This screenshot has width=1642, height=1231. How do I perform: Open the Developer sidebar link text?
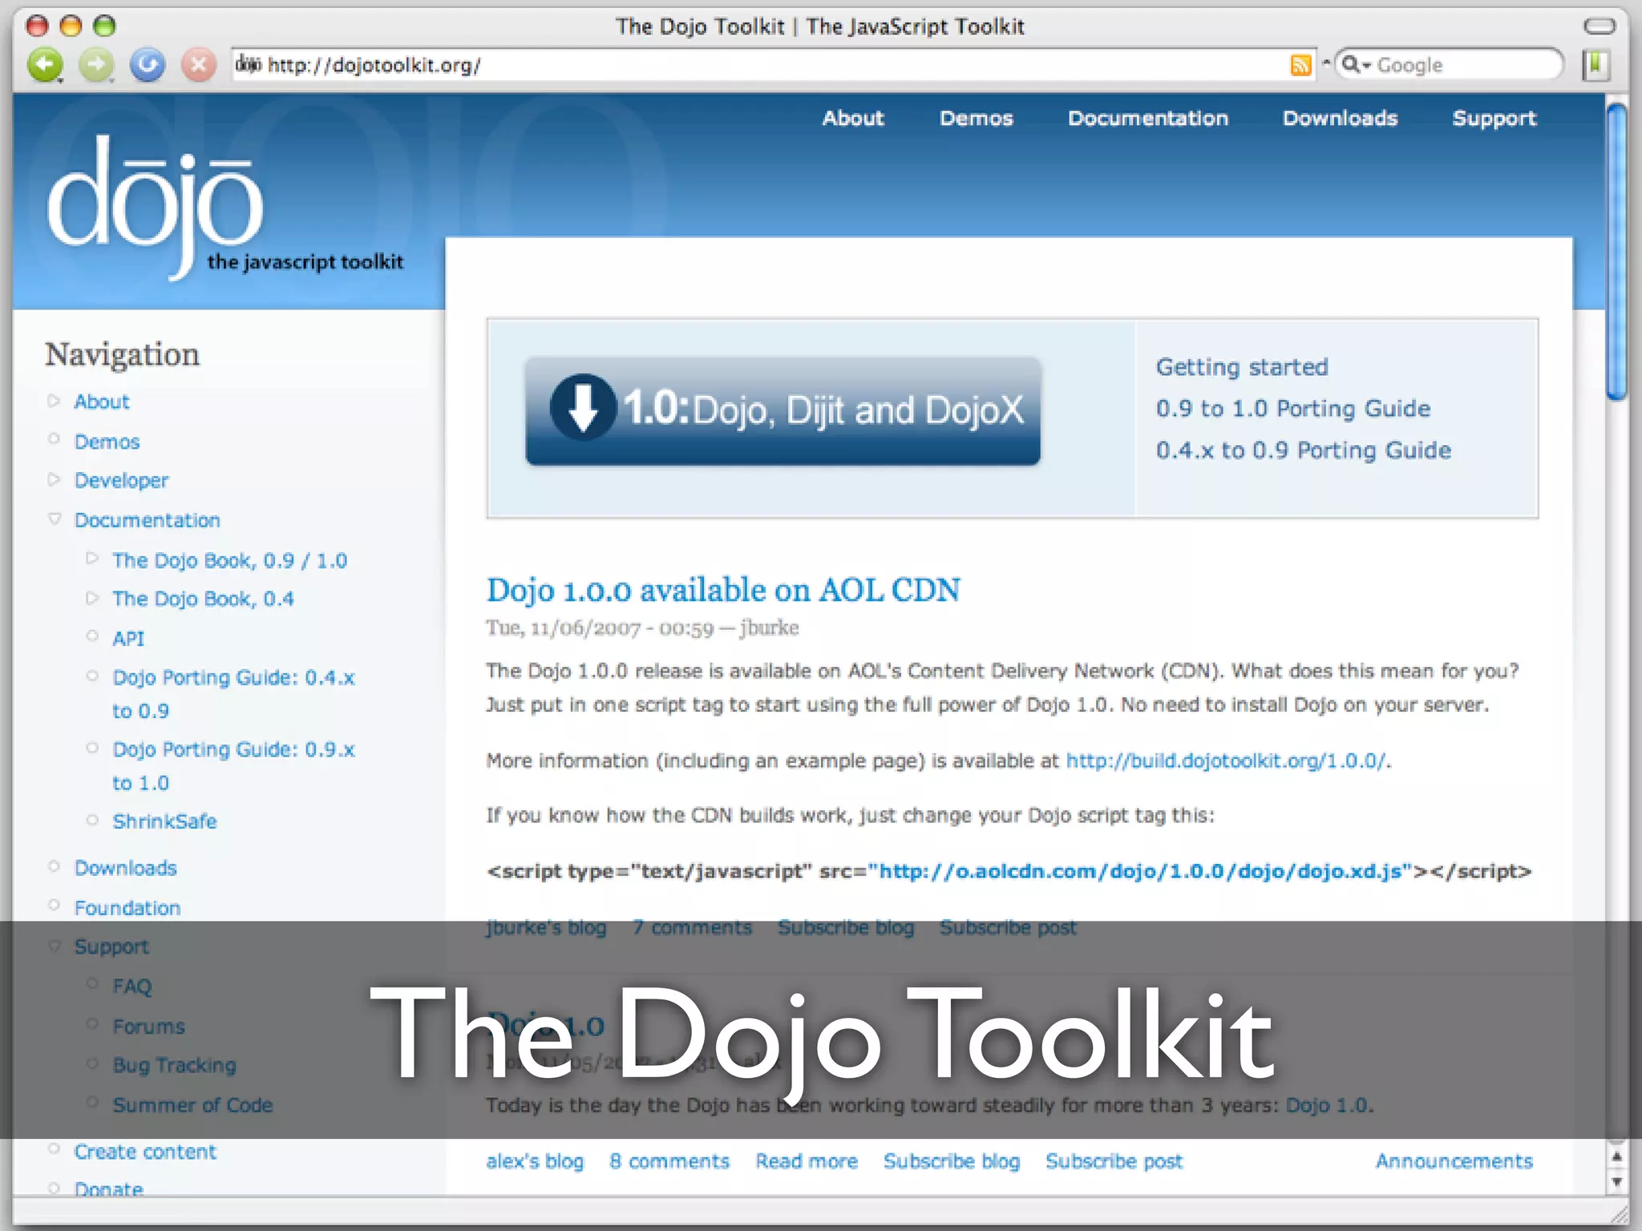click(121, 481)
